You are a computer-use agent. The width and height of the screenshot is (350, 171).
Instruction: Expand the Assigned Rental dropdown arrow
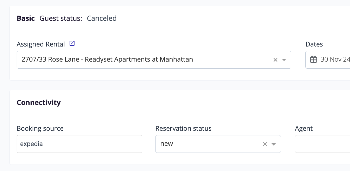coord(284,60)
